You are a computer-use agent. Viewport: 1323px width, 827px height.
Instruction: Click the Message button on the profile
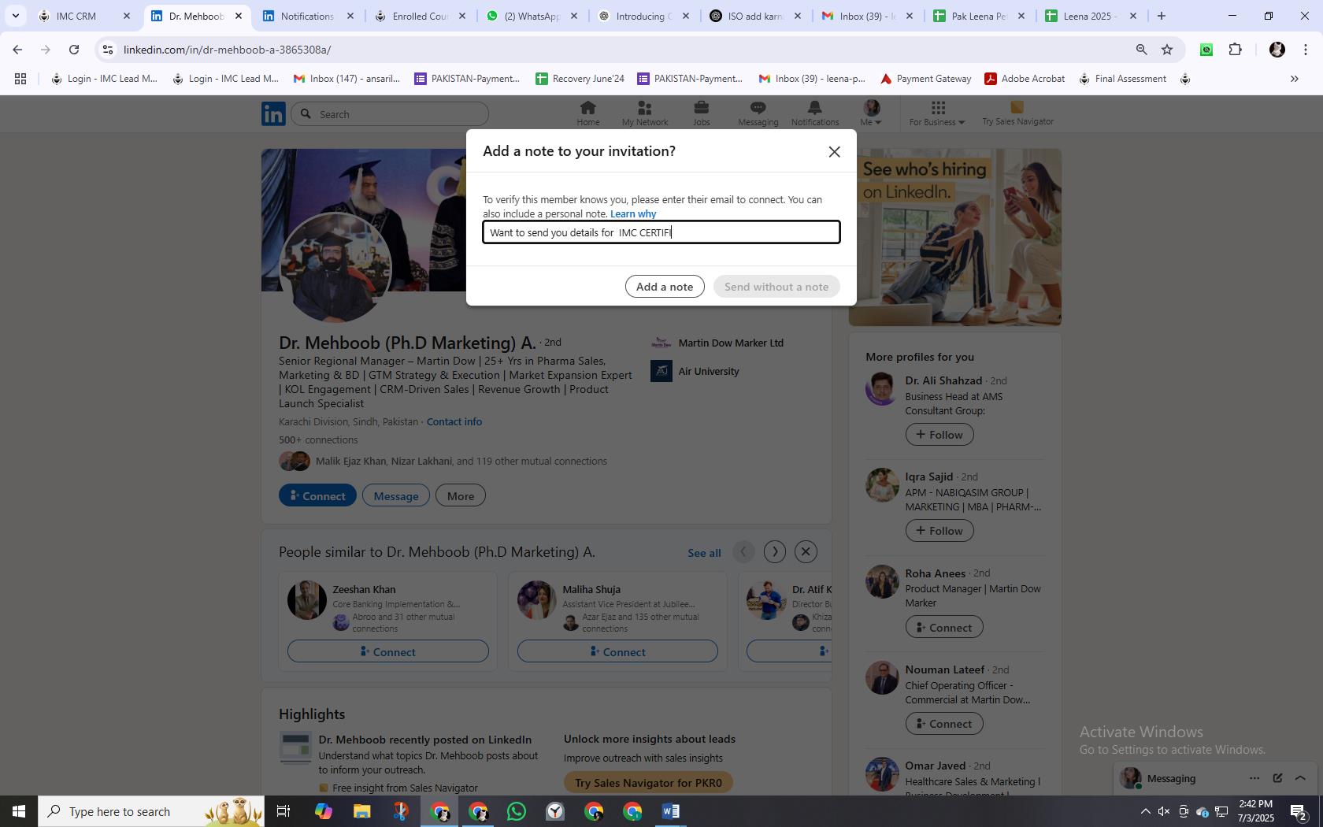[395, 495]
